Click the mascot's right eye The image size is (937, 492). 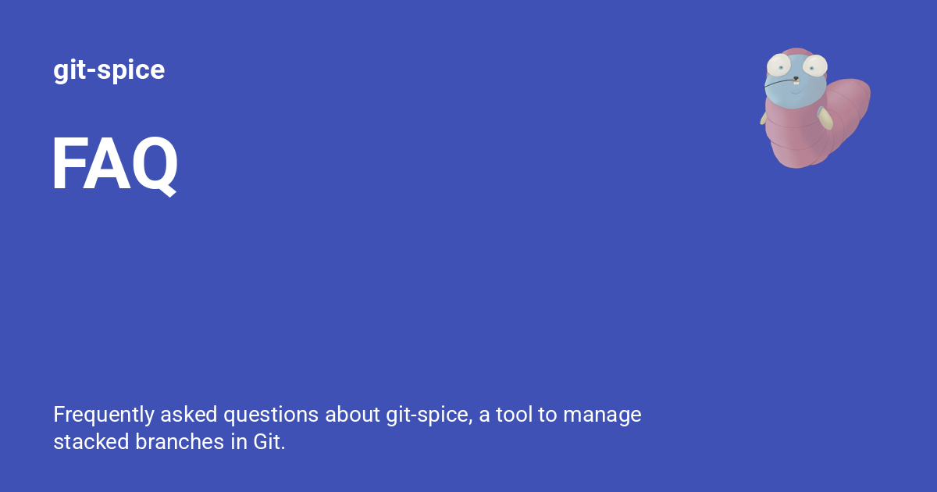coord(815,66)
